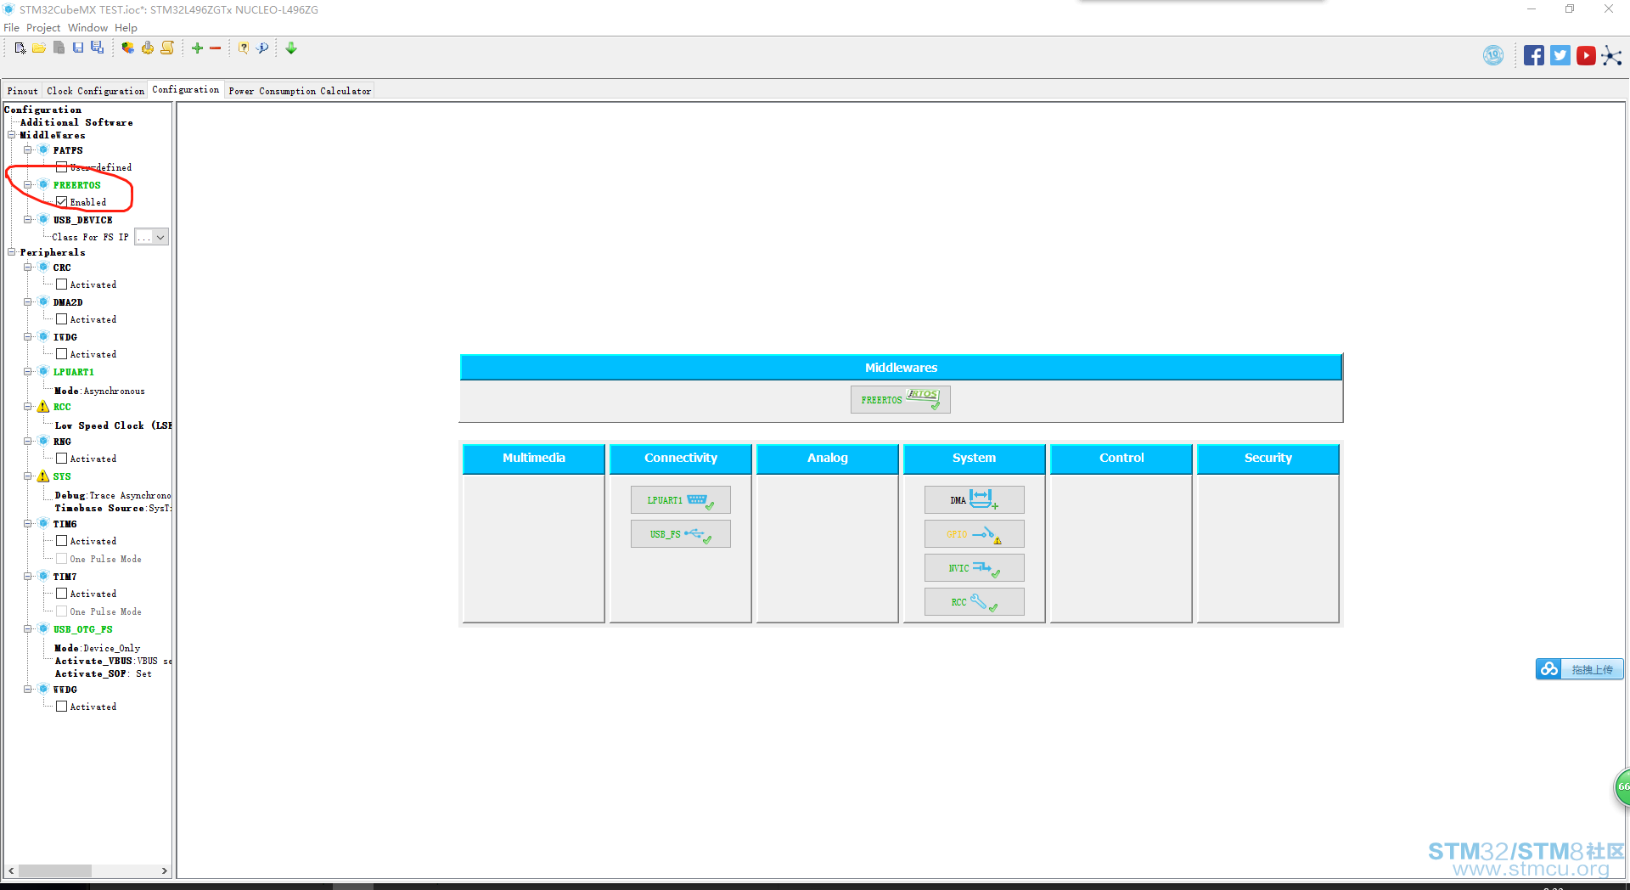Collapse the FATFS tree node
Viewport: 1630px width, 890px height.
click(x=27, y=150)
